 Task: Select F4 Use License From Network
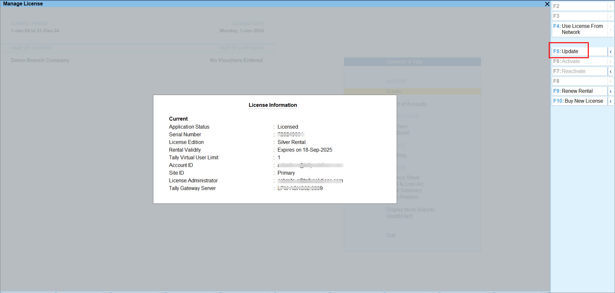pos(579,29)
